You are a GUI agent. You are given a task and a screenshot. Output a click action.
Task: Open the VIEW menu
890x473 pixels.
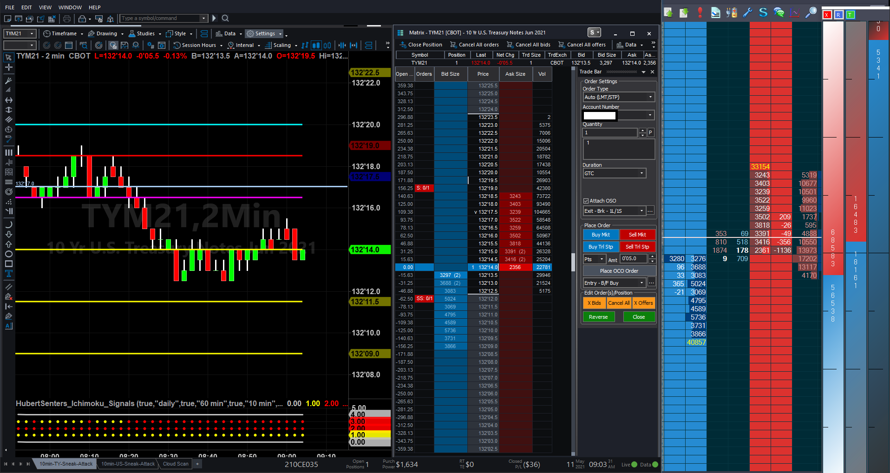[x=45, y=7]
